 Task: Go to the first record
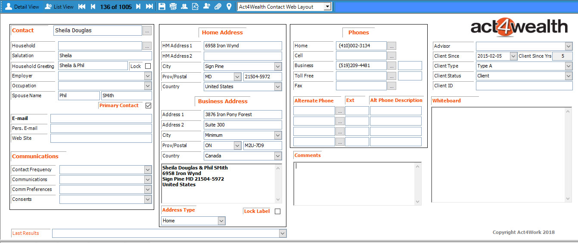[82, 6]
